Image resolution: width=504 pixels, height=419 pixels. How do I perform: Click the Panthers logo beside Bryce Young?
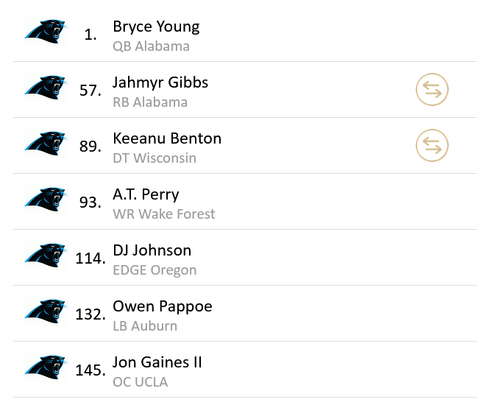tap(46, 32)
